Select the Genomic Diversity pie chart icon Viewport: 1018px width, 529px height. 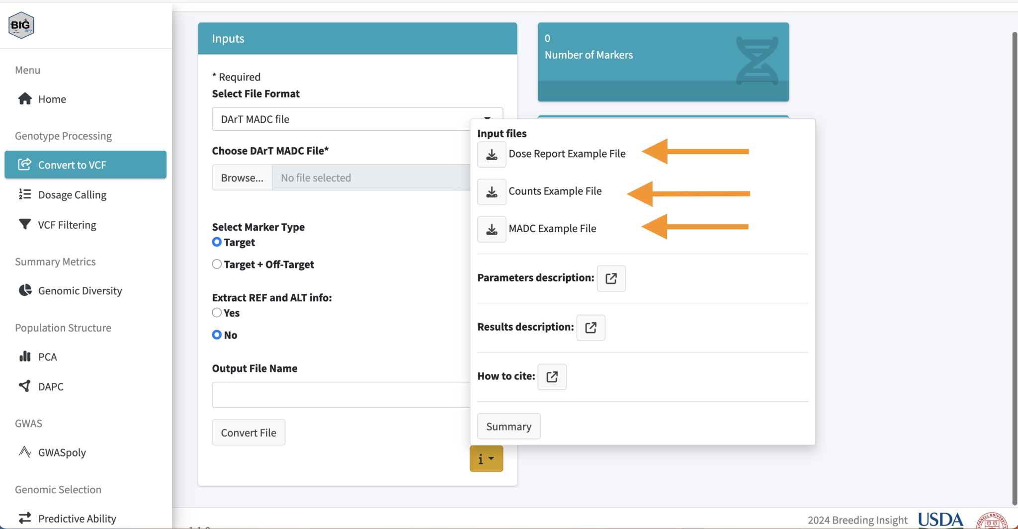coord(24,290)
